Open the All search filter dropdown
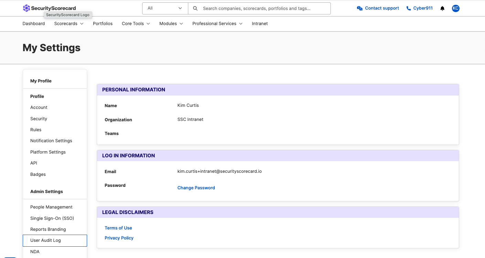485x258 pixels. click(x=165, y=8)
